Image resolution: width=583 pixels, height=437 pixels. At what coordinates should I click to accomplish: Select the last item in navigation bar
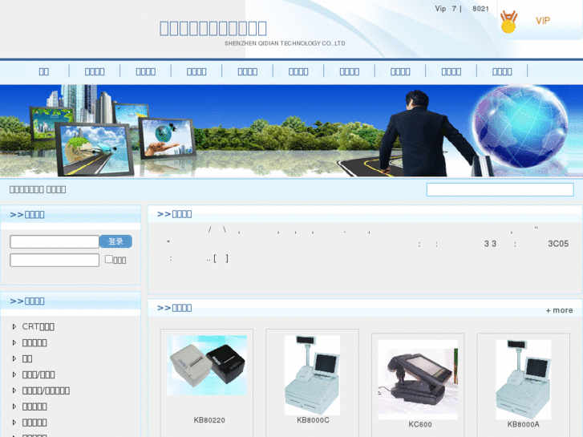(x=502, y=71)
